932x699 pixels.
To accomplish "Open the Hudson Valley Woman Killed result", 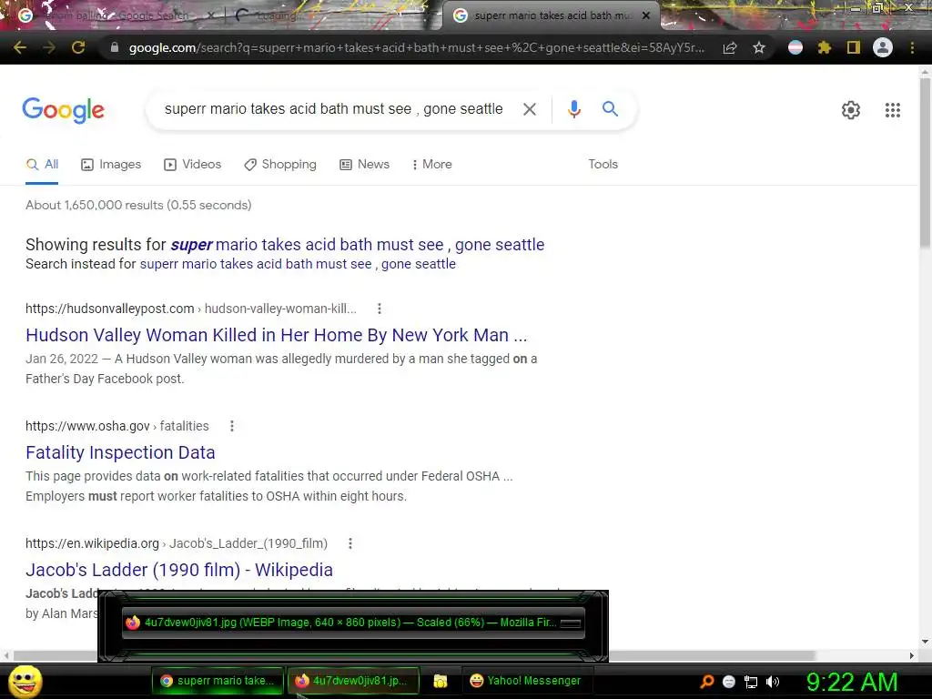I will click(277, 335).
